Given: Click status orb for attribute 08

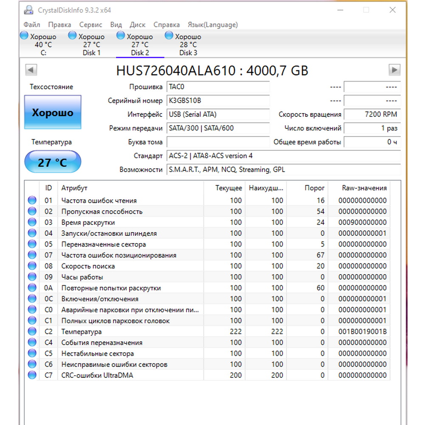Looking at the screenshot, I should (x=32, y=266).
